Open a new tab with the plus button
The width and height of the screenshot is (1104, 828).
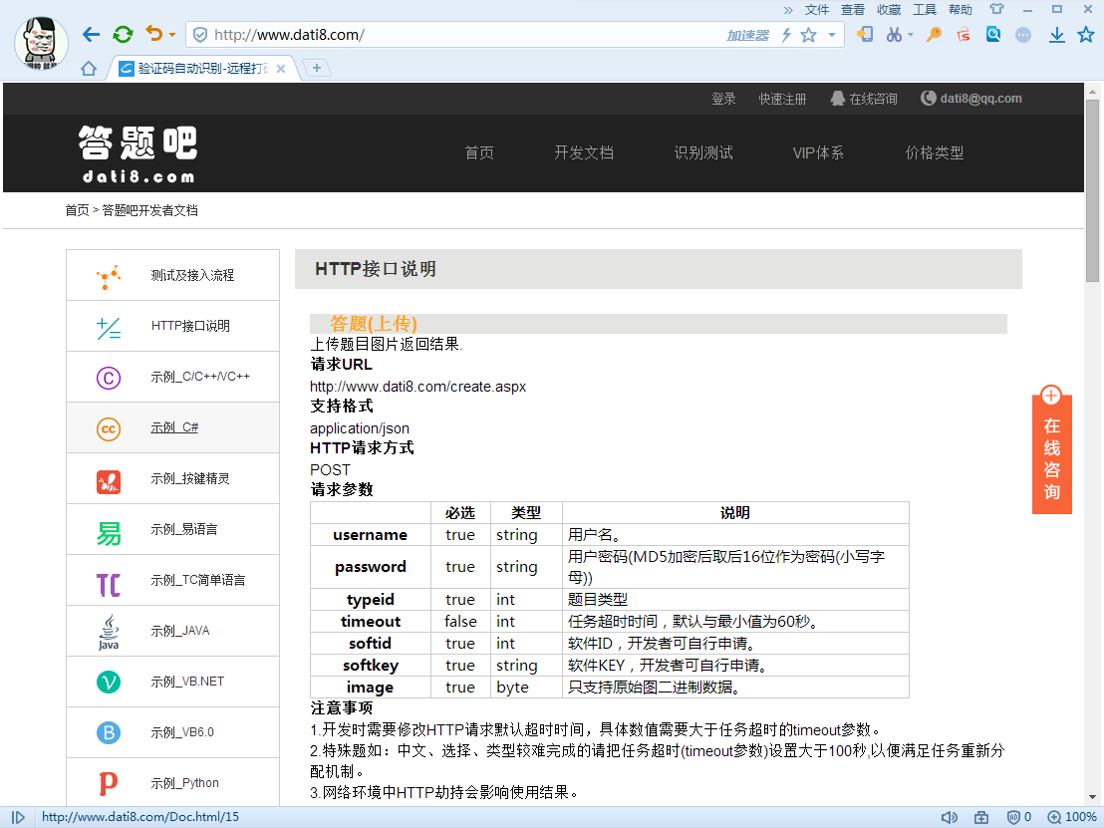[317, 68]
